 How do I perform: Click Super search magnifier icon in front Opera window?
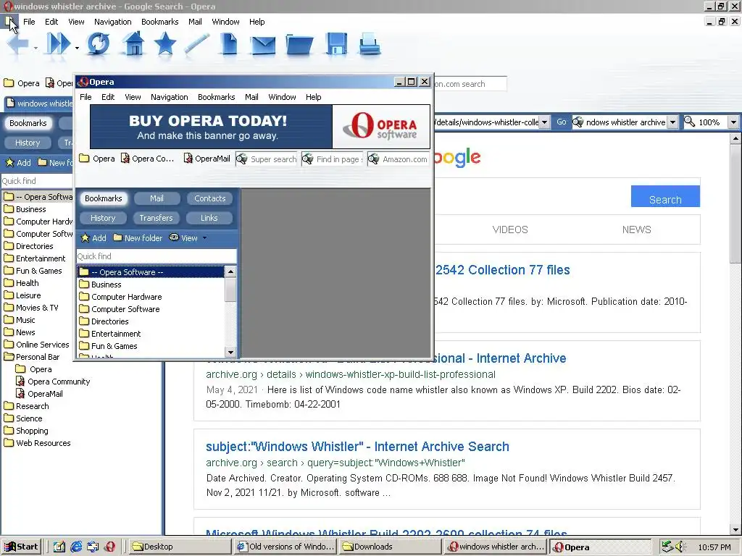(242, 159)
